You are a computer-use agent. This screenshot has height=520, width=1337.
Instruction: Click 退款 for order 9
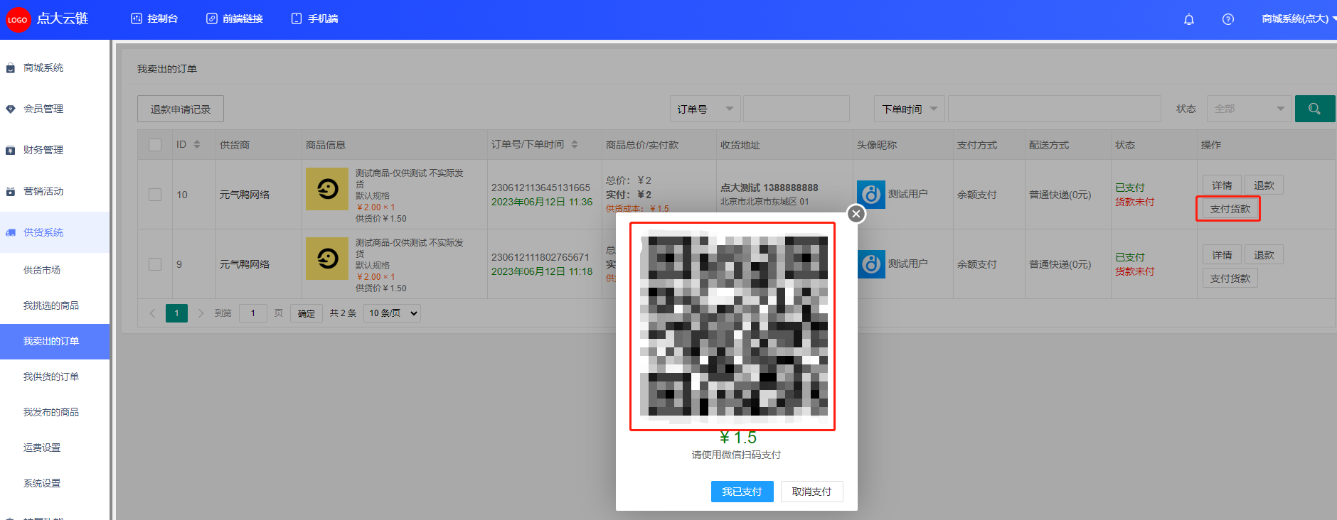[1264, 255]
